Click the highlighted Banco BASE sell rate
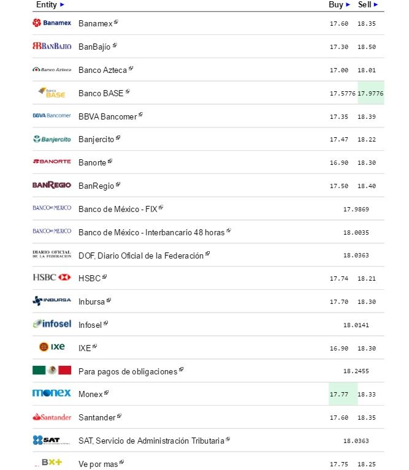Screen dimensions: 409x470 (x=370, y=93)
